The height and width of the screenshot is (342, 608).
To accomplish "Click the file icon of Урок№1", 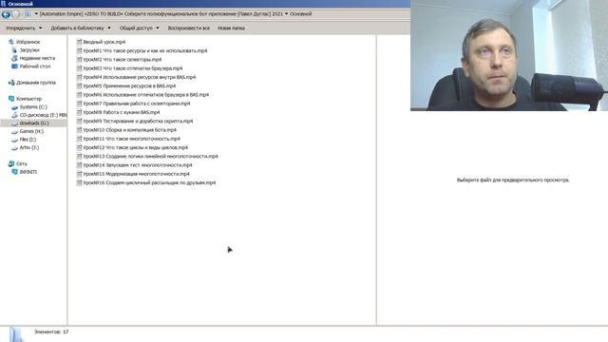I will [79, 50].
